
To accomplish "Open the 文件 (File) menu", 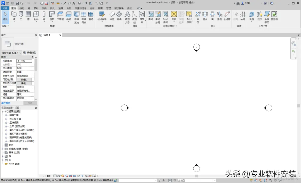I will click(x=5, y=8).
